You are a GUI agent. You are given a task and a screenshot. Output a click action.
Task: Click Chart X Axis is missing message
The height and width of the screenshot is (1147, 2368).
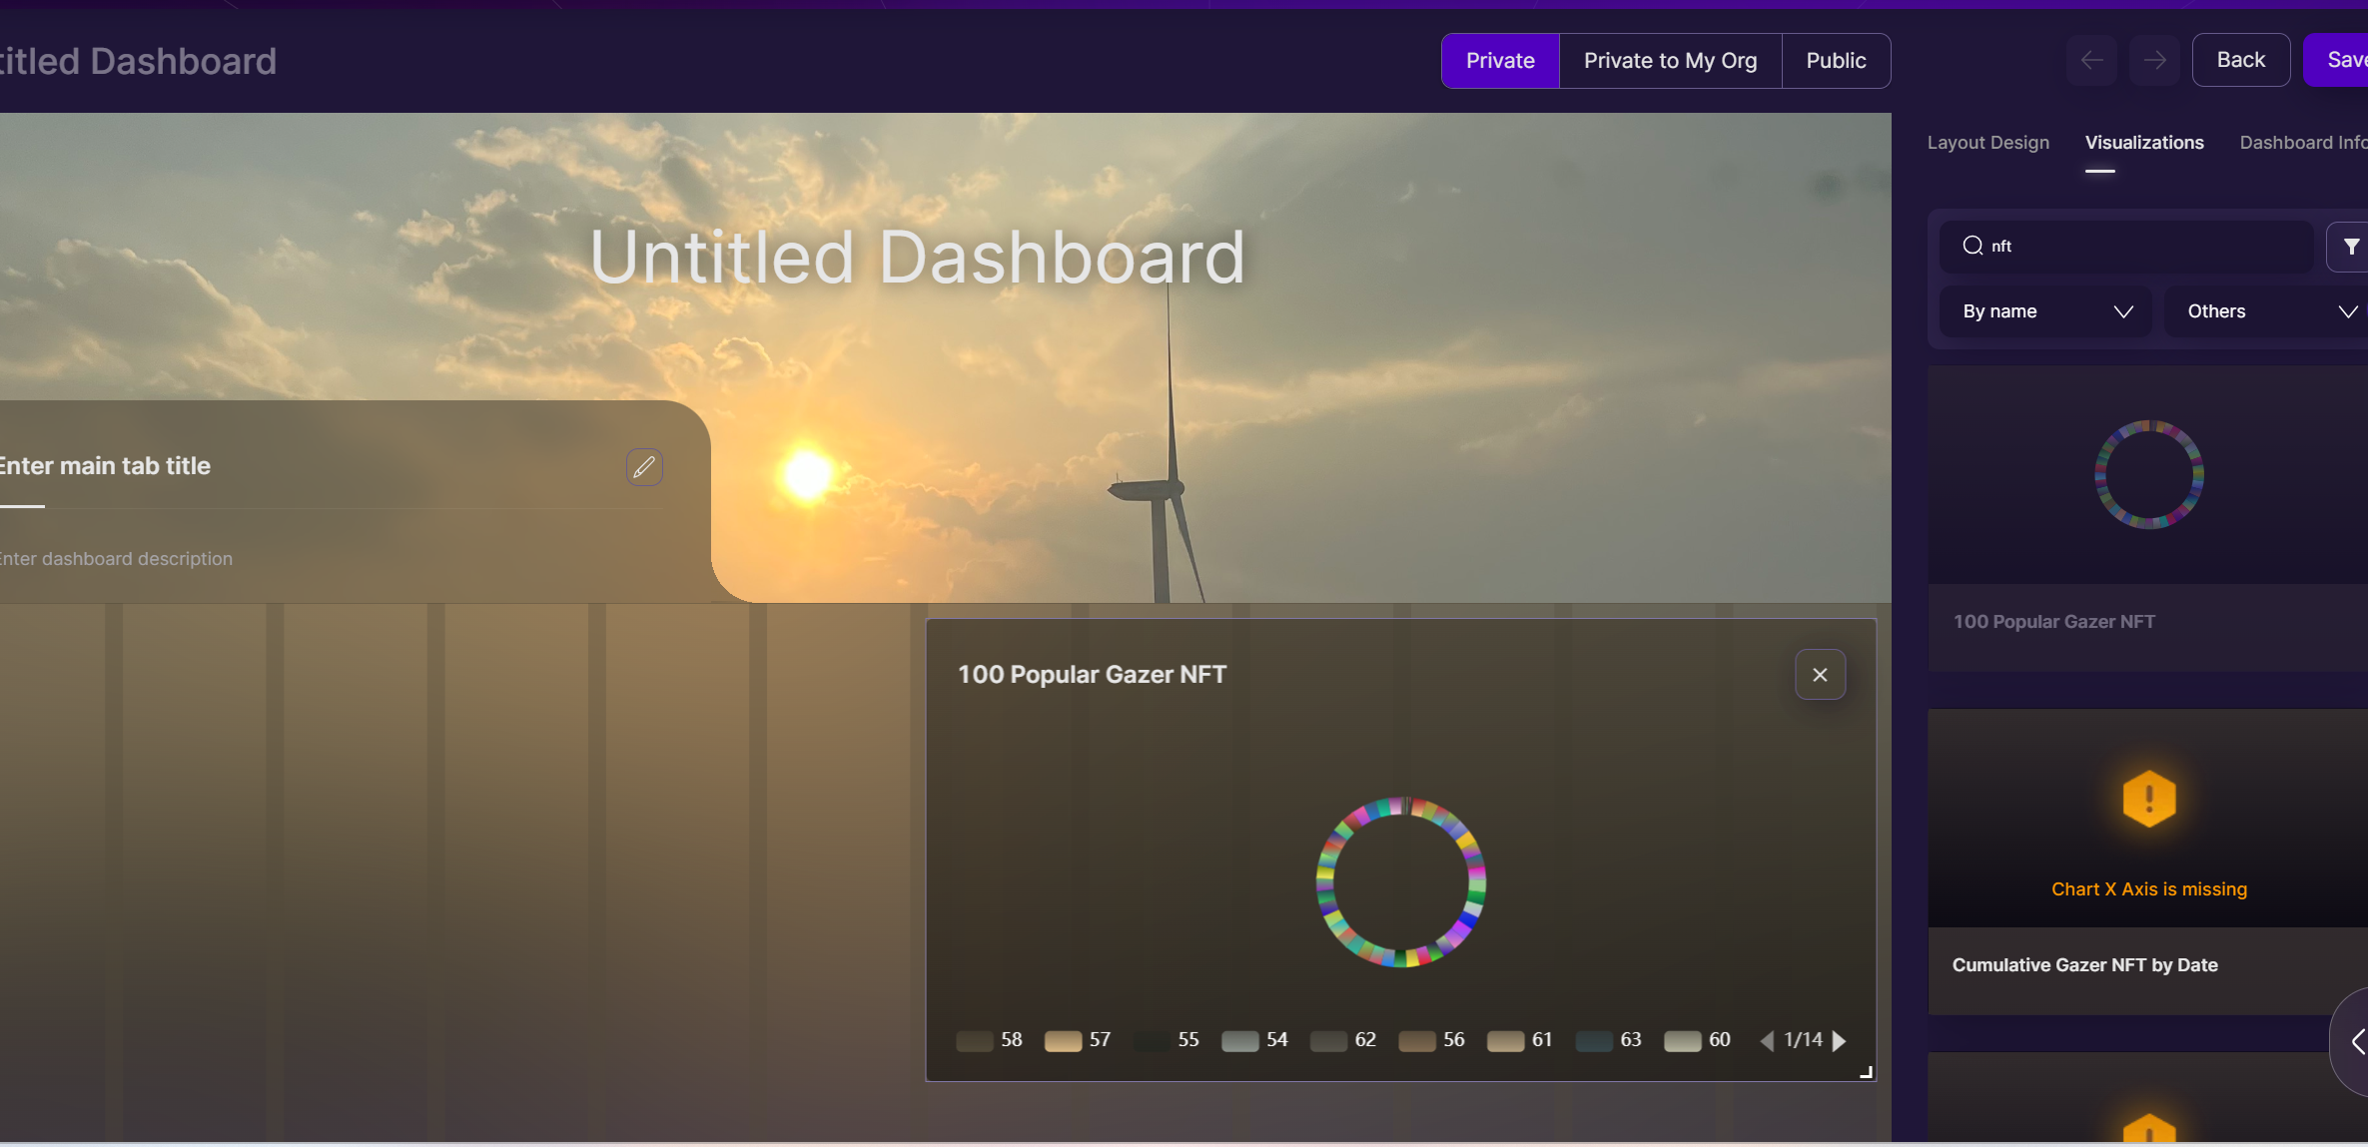(2148, 889)
